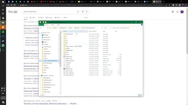
Task: Open Chrome extensions puzzle icon
Action: (173, 5)
